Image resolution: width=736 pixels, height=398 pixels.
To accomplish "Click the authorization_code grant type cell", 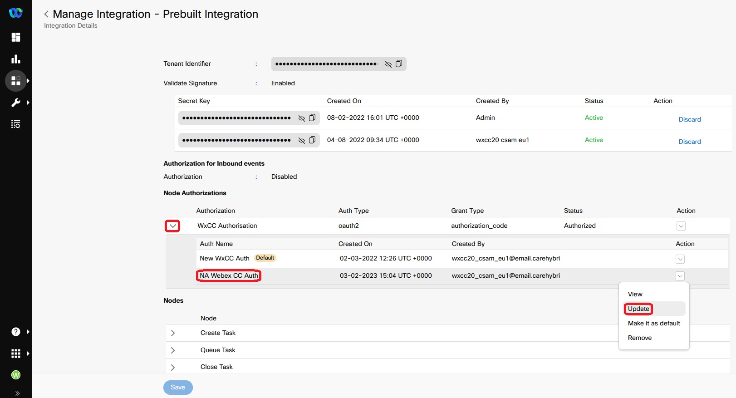I will coord(479,226).
